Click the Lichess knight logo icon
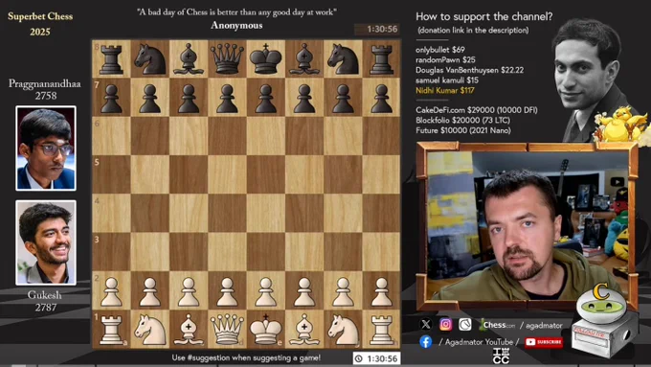Image resolution: width=651 pixels, height=367 pixels. (465, 325)
